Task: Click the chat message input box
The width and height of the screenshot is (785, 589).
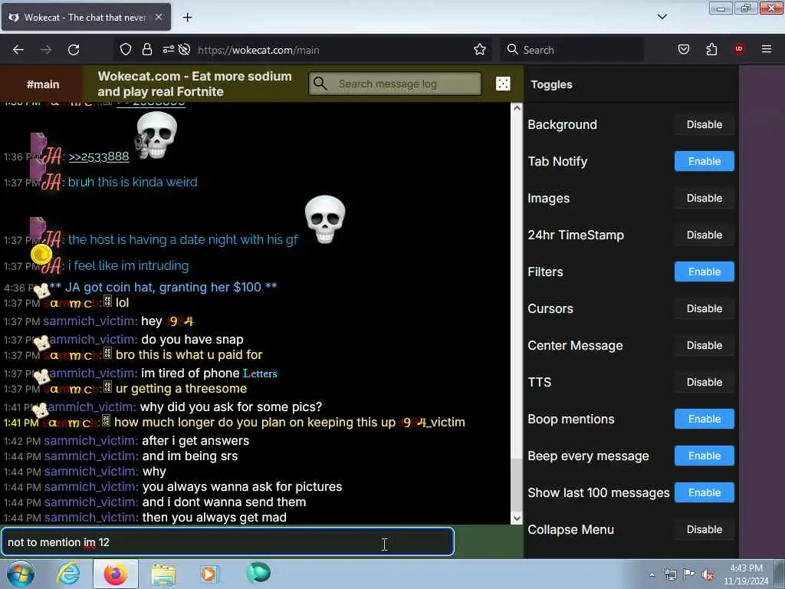Action: click(228, 542)
